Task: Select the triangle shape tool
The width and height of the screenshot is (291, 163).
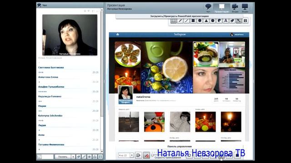Action: 206,21
